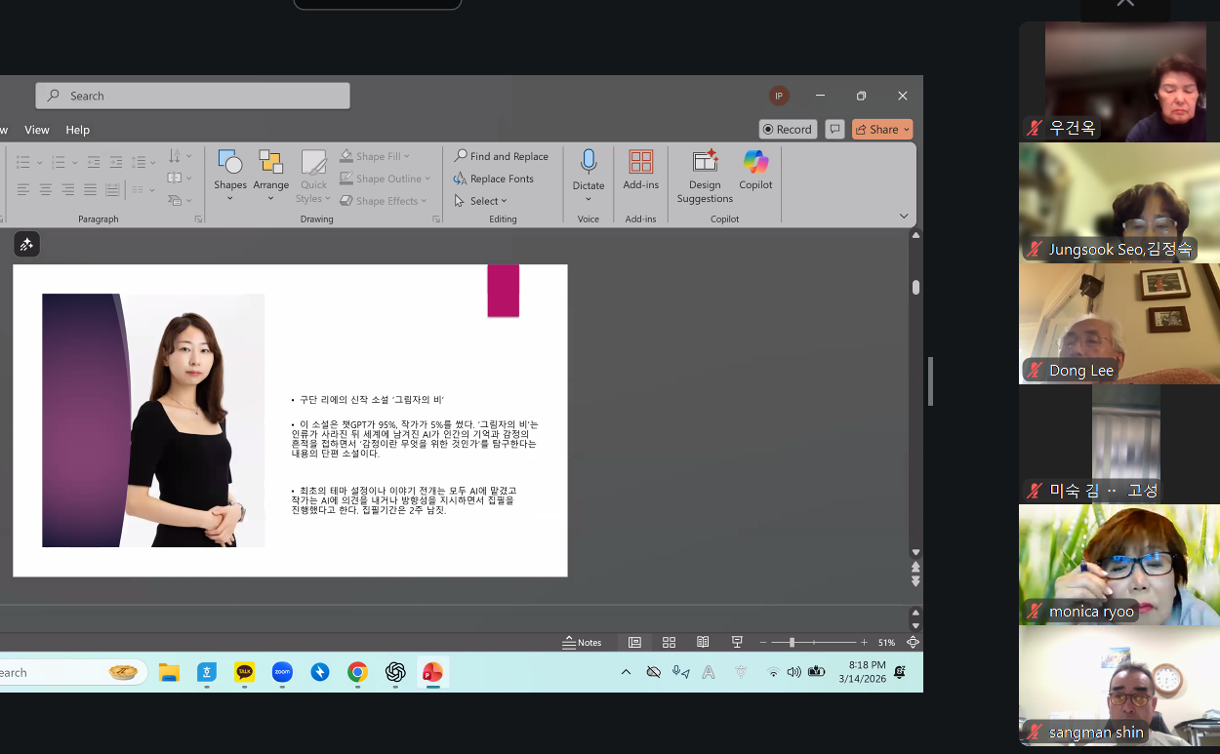This screenshot has height=754, width=1220.
Task: Open the Add-ins gallery
Action: (x=640, y=170)
